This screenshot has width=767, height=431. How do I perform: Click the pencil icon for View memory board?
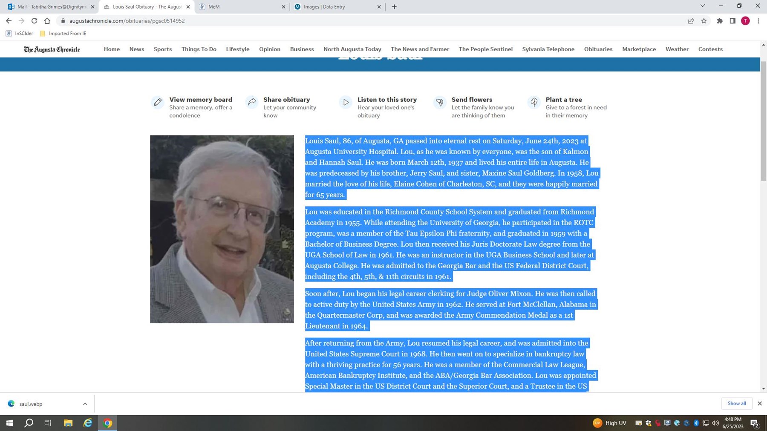click(157, 102)
